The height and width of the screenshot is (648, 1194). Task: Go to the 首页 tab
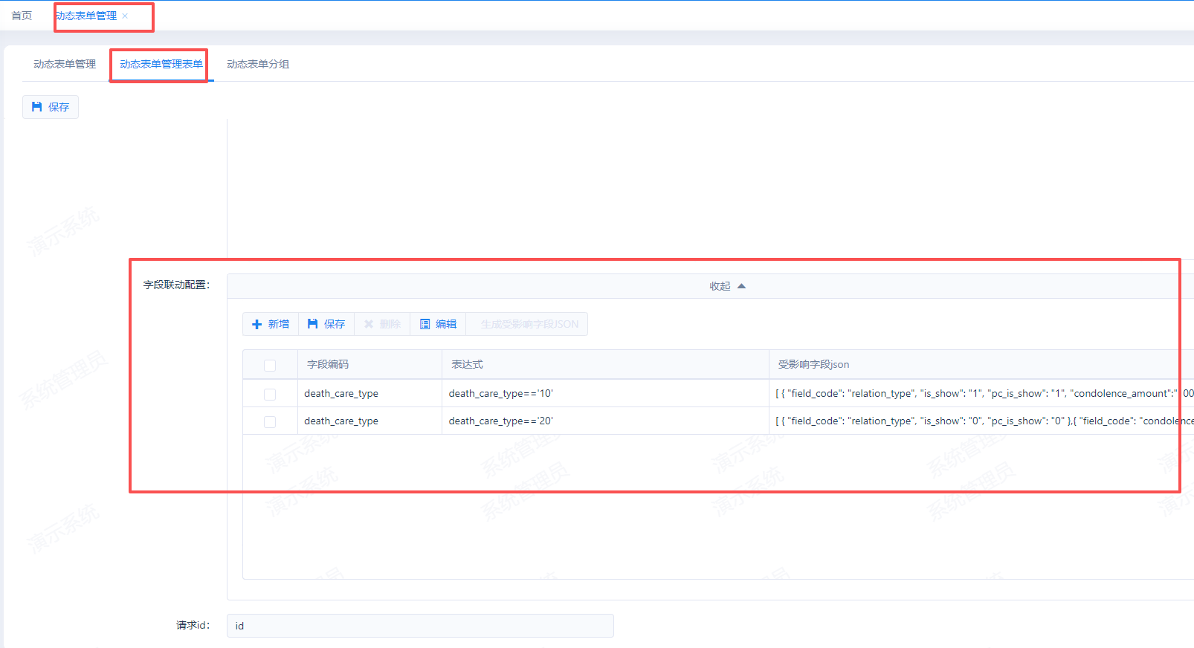click(x=22, y=16)
